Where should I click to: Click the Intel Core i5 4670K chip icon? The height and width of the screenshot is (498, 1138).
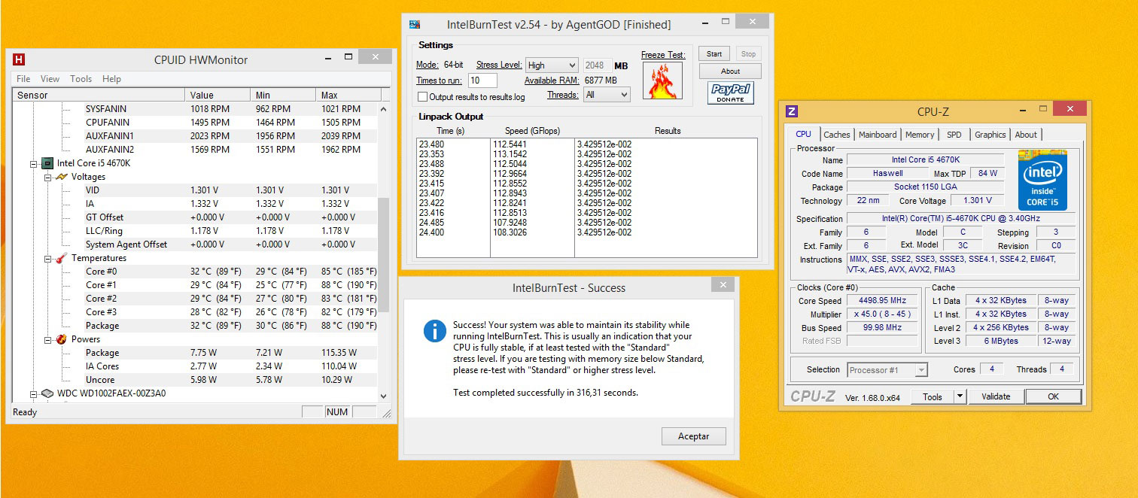[x=47, y=163]
